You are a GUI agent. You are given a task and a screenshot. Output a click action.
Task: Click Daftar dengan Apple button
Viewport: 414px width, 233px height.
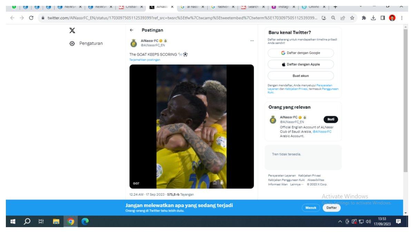[x=300, y=64]
